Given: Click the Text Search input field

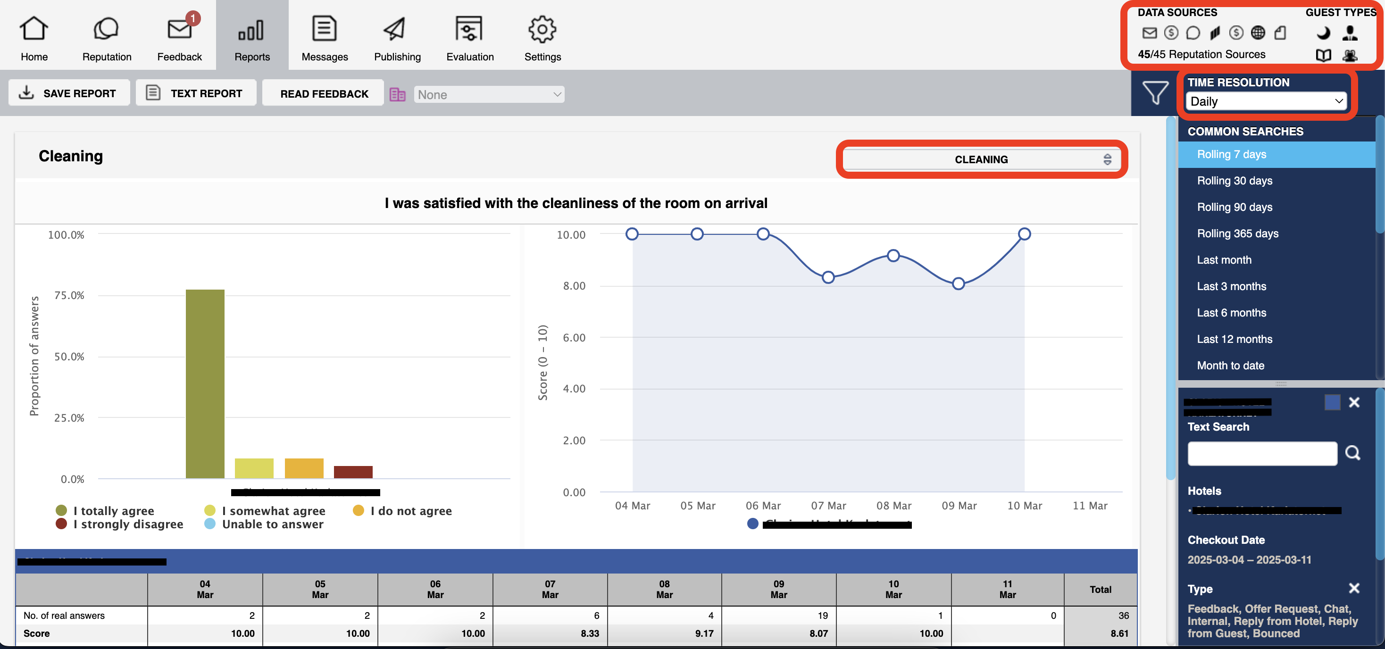Looking at the screenshot, I should [x=1262, y=453].
